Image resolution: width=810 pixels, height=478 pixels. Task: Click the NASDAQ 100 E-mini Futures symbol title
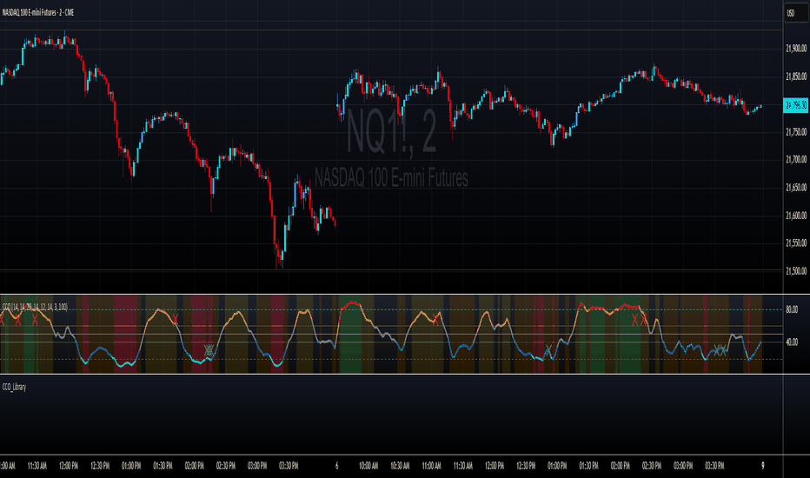pyautogui.click(x=38, y=12)
